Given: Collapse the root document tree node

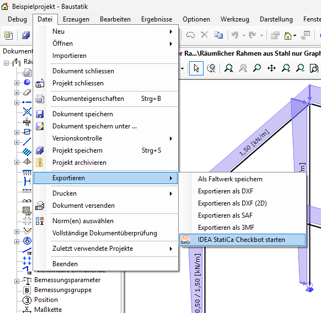Looking at the screenshot, I should 7,63.
